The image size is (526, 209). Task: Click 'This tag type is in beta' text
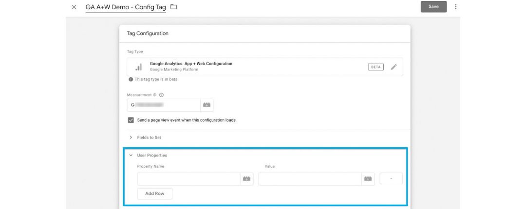[x=156, y=79]
